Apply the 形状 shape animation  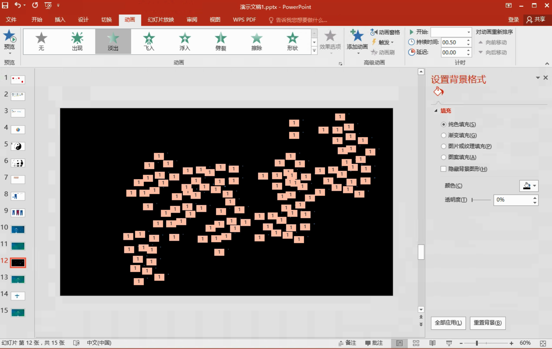[x=292, y=41]
